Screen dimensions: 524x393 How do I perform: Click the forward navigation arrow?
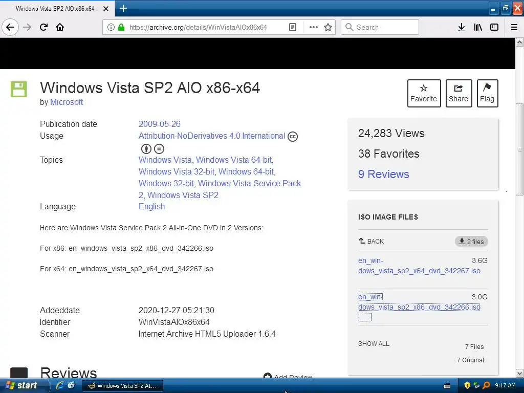coord(27,27)
